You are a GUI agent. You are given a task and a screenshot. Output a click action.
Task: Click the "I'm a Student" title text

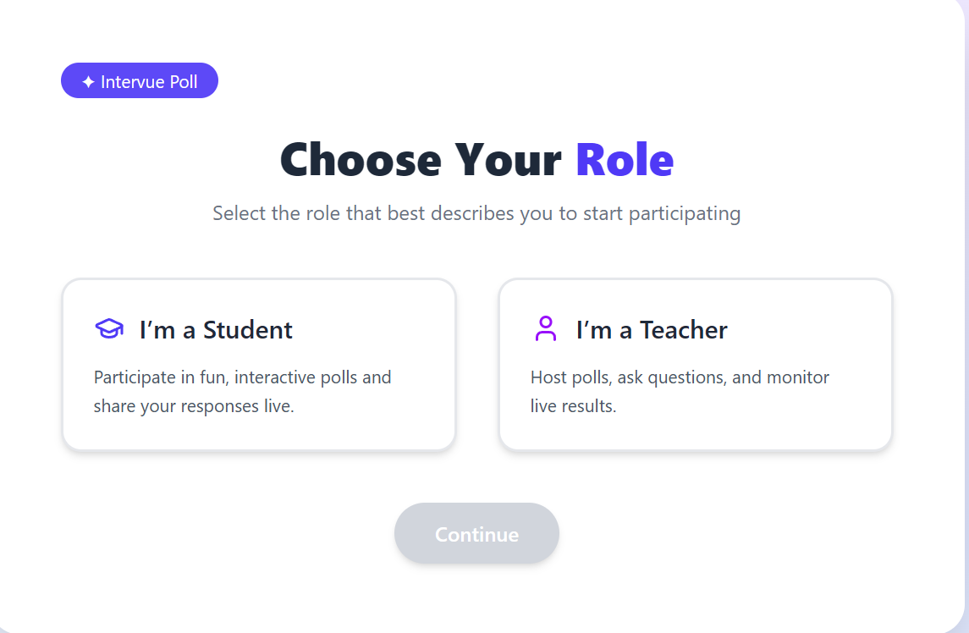[216, 330]
